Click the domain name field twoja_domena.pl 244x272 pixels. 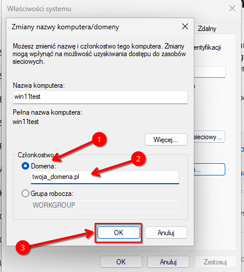pyautogui.click(x=105, y=177)
